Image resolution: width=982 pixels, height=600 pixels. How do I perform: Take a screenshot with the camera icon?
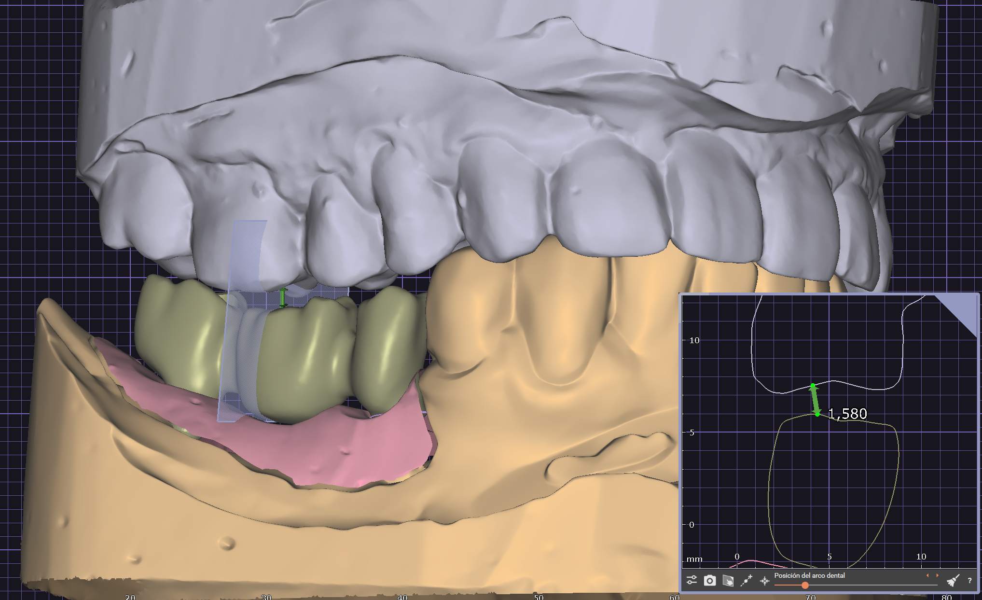tap(709, 580)
